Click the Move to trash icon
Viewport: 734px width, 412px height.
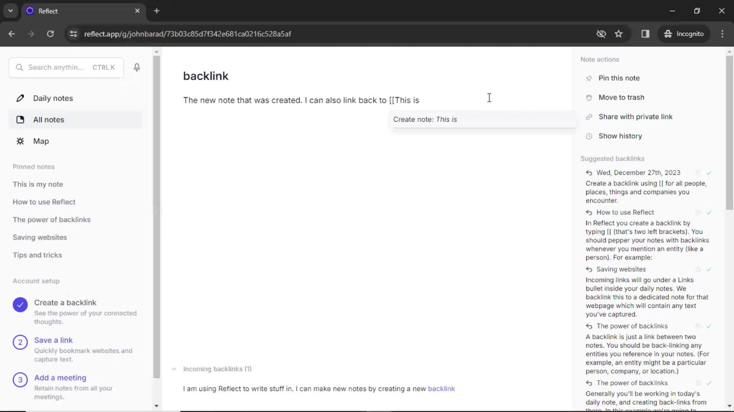pyautogui.click(x=588, y=97)
